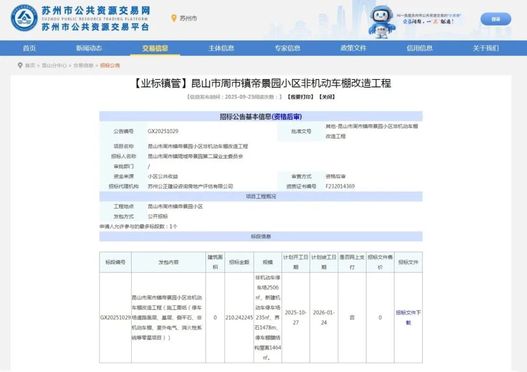Click the breadcrumb location pin icon

click(x=20, y=65)
